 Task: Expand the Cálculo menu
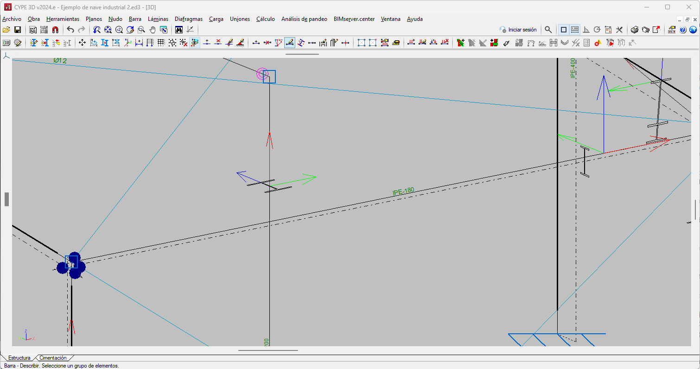tap(265, 19)
